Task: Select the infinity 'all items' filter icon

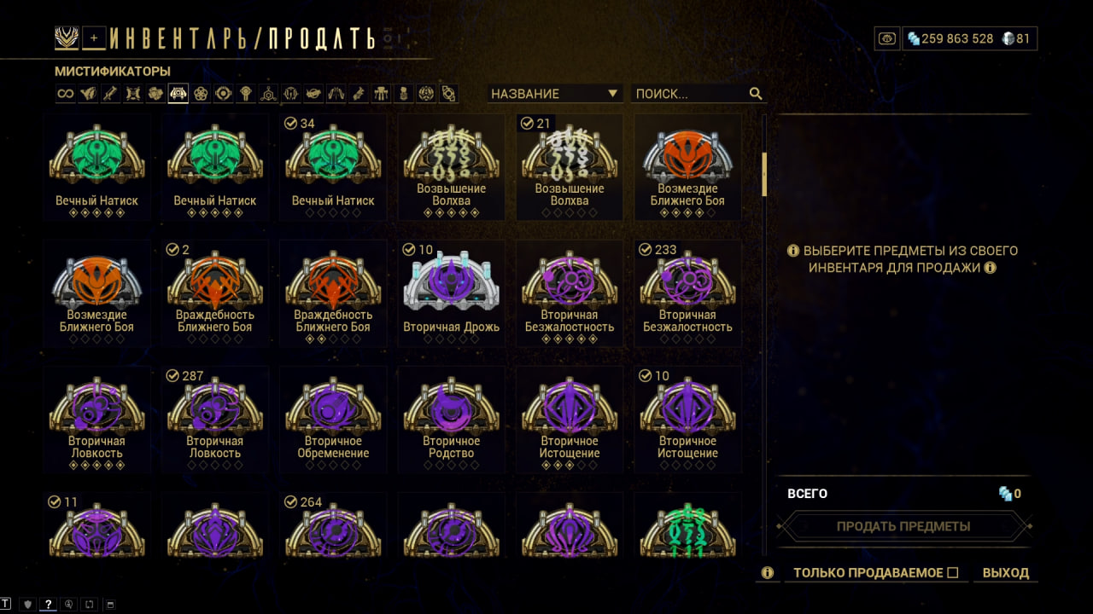Action: coord(66,94)
